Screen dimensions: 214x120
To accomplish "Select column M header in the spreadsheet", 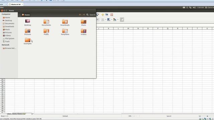I will (128, 28).
